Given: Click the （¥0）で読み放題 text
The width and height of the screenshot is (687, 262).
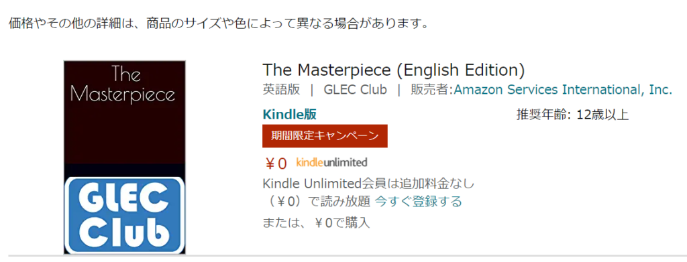Looking at the screenshot, I should point(317,202).
